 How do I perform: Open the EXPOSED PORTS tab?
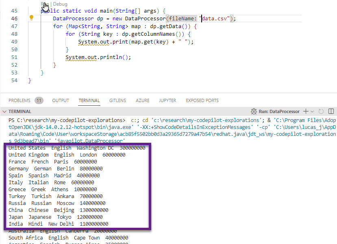click(202, 100)
